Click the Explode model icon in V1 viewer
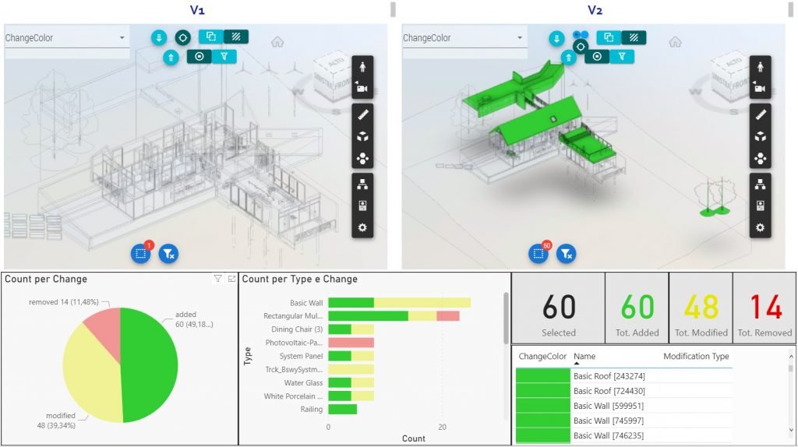The image size is (798, 447). pyautogui.click(x=362, y=158)
